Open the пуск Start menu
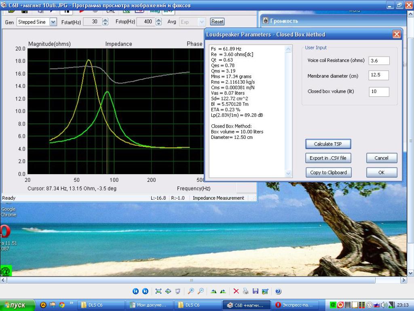Screen dimensions: 414x311 [17, 305]
